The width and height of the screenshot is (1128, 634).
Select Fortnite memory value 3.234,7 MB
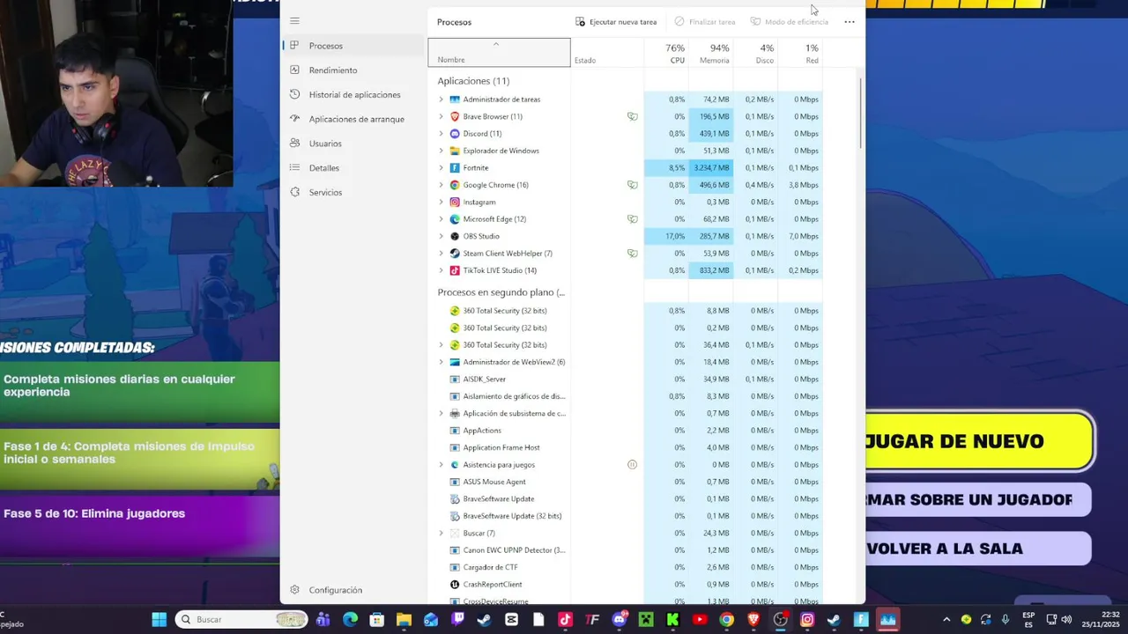pyautogui.click(x=710, y=167)
